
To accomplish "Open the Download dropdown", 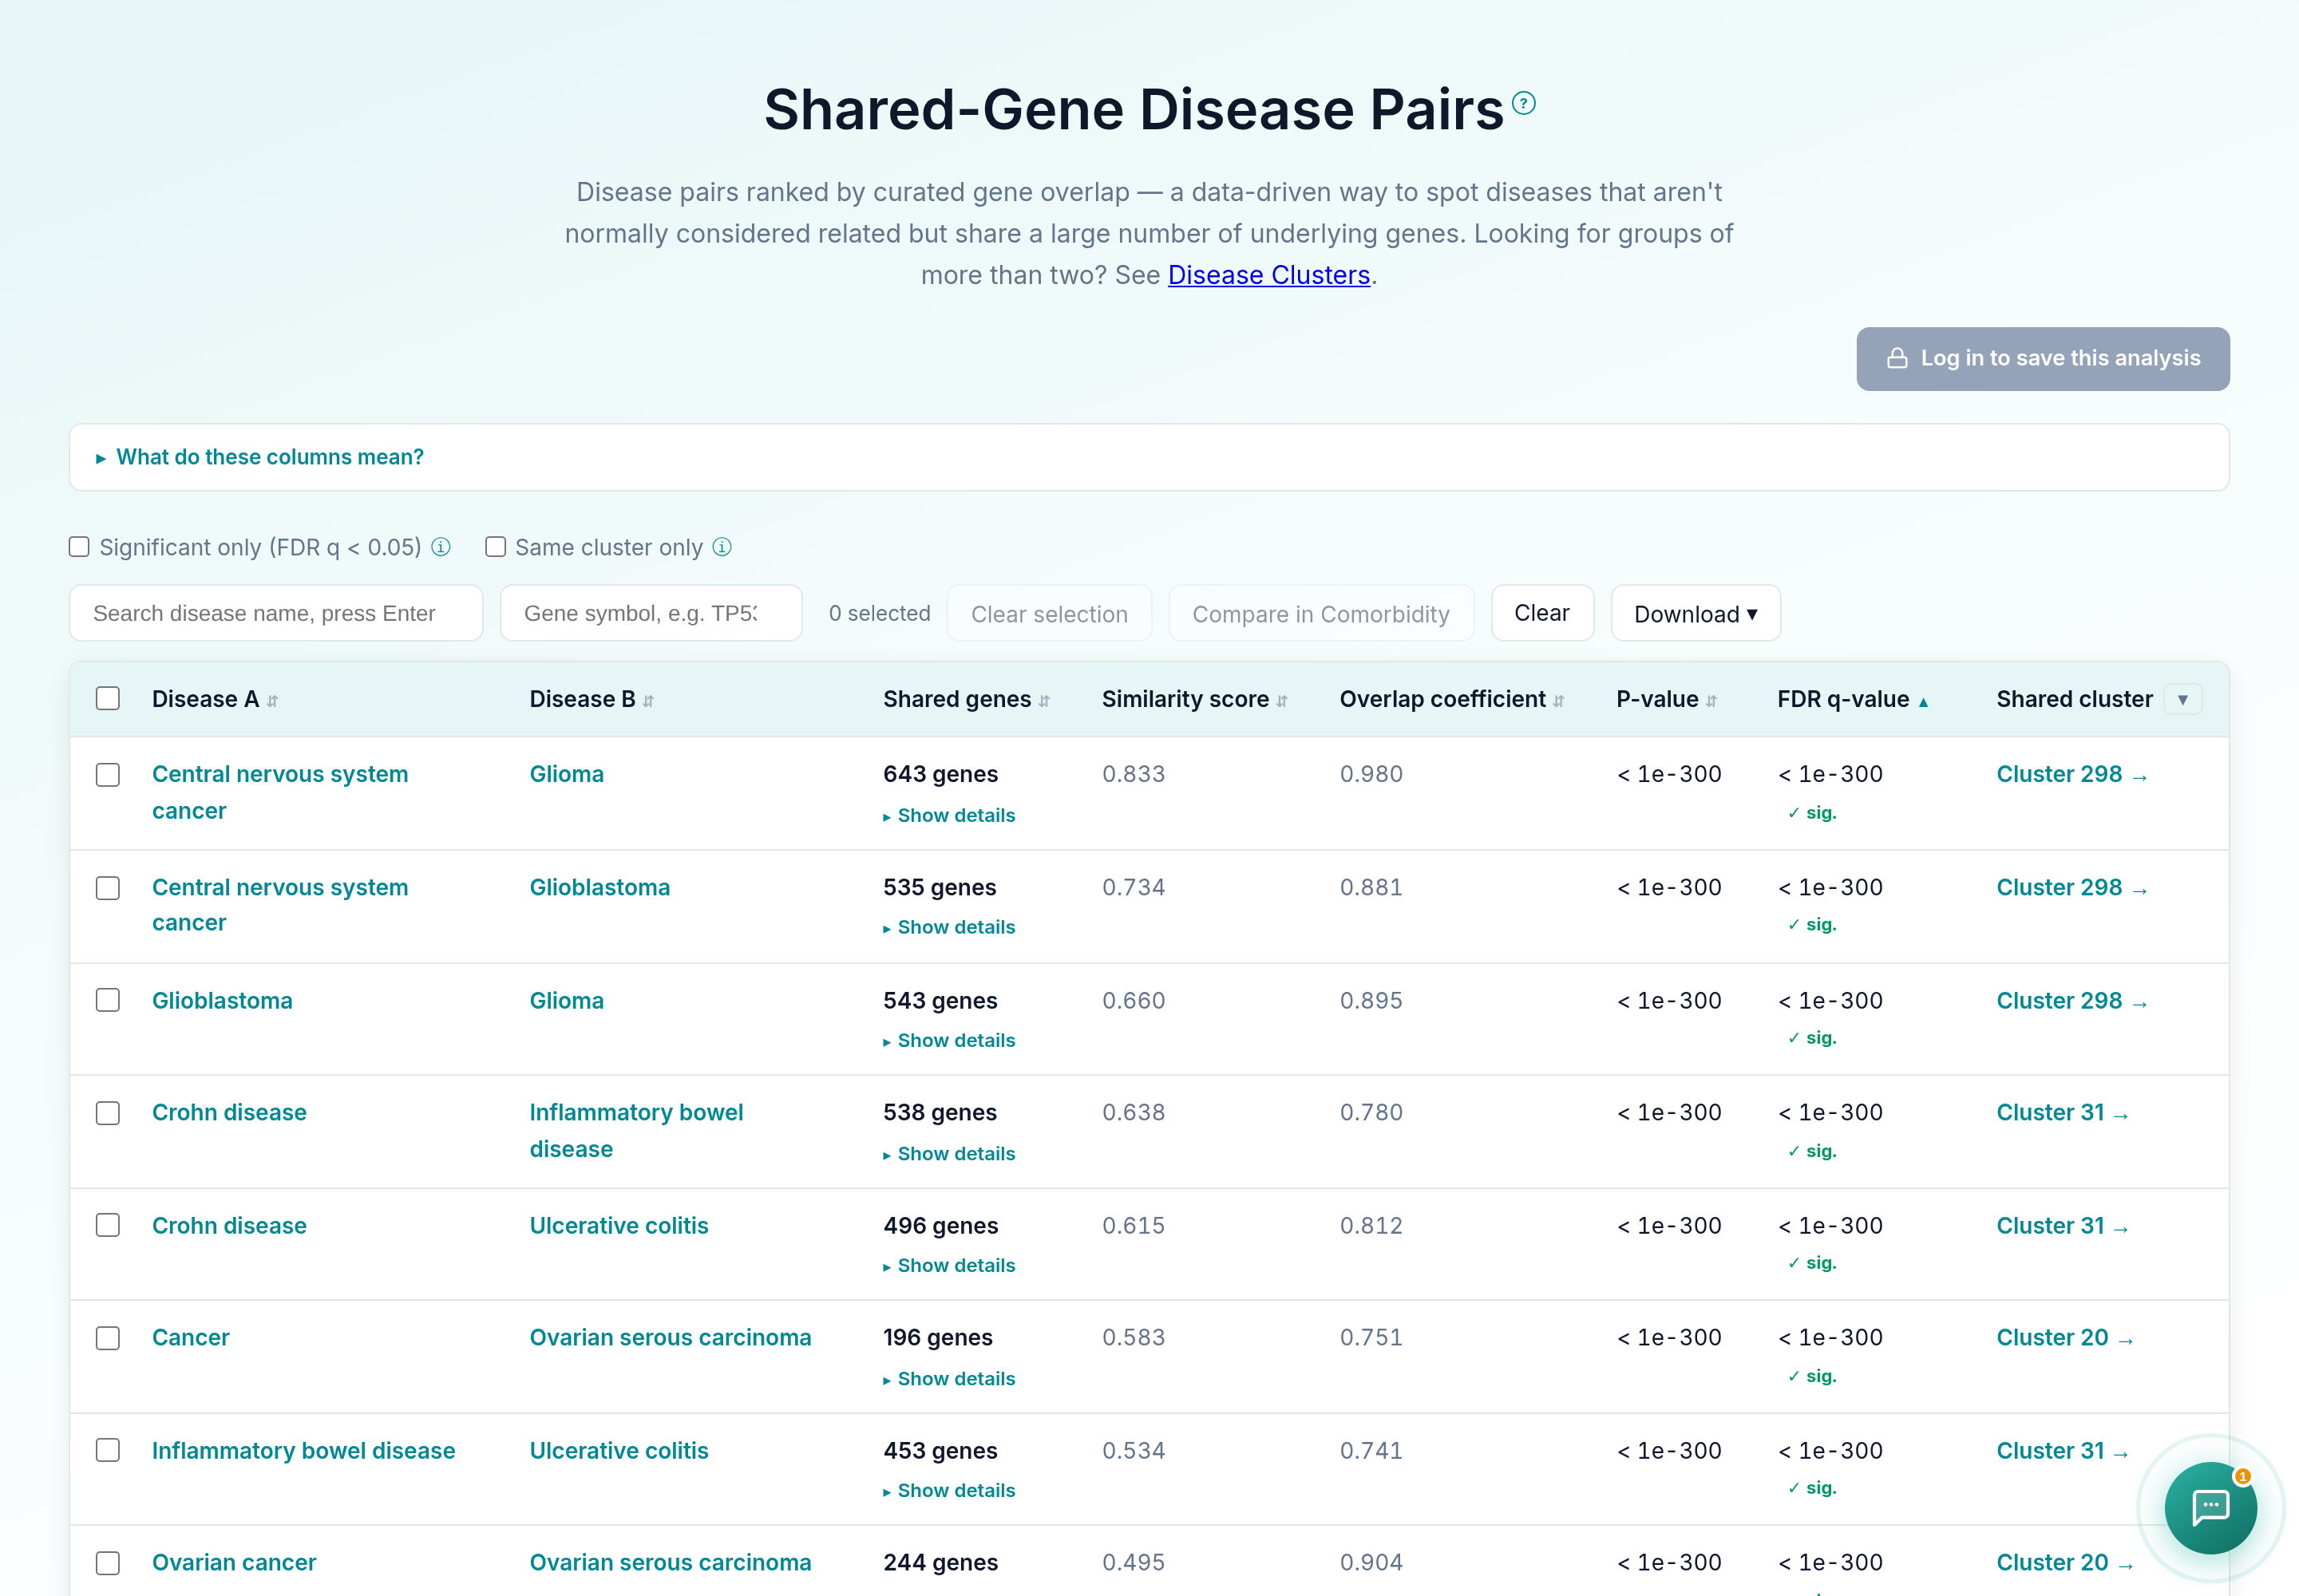I will pos(1695,613).
